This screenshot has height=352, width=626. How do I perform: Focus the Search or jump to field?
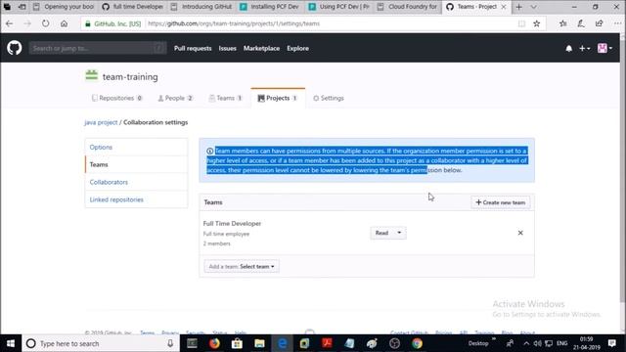coord(98,48)
